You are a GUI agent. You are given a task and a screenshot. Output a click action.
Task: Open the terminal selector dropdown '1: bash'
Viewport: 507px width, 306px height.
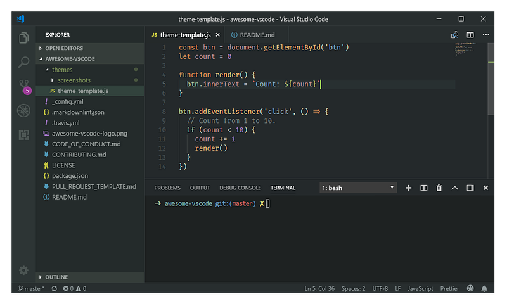tap(357, 188)
